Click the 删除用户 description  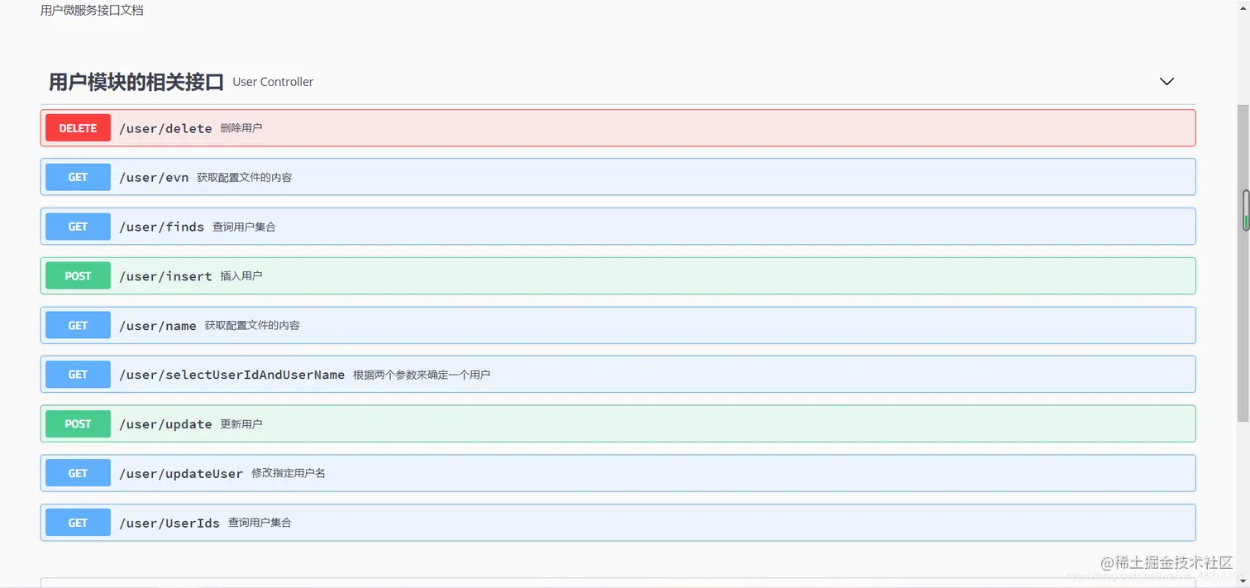241,128
